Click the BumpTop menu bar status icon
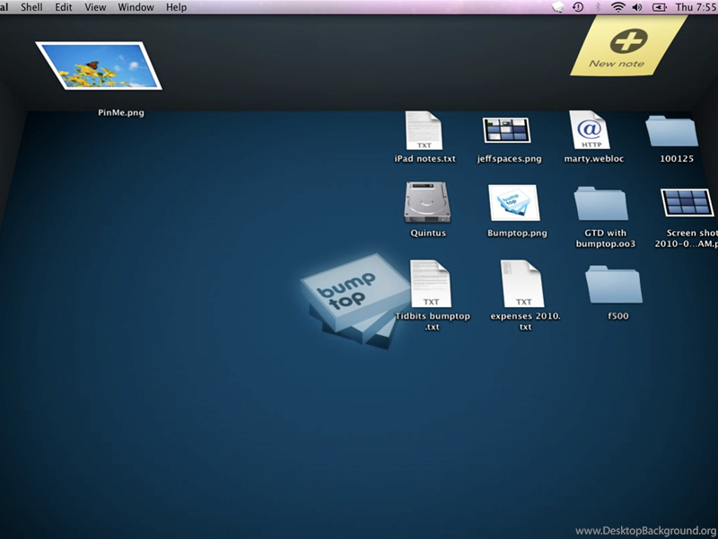The width and height of the screenshot is (718, 539). (557, 7)
